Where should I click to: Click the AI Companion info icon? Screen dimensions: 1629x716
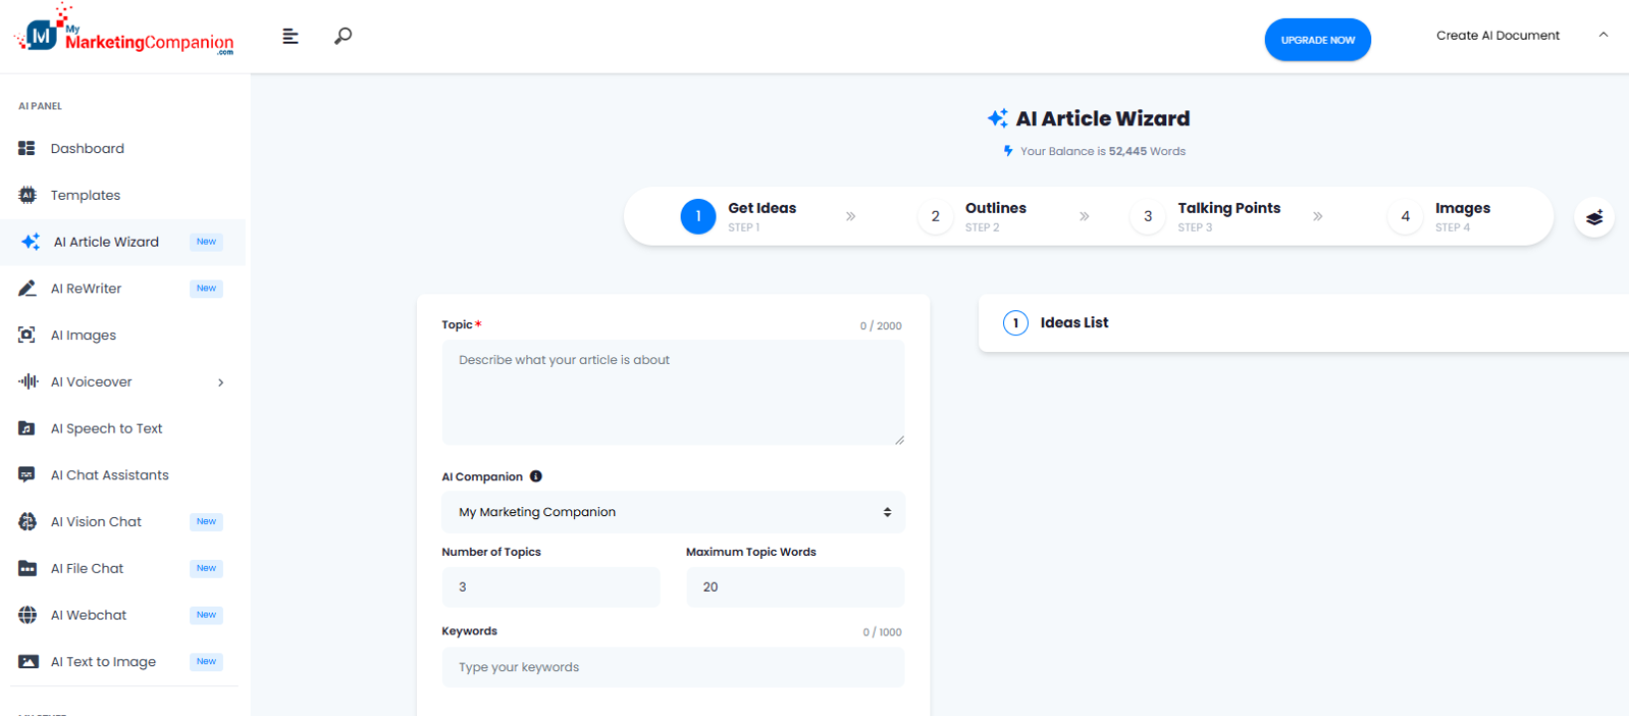[536, 476]
